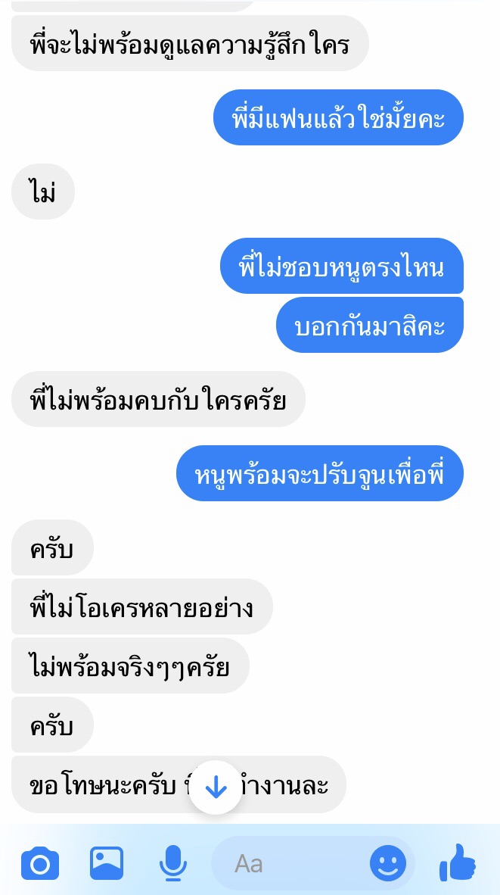Tap the gray reply bubble 'ไม่'
Image resolution: width=500 pixels, height=895 pixels.
pos(43,192)
